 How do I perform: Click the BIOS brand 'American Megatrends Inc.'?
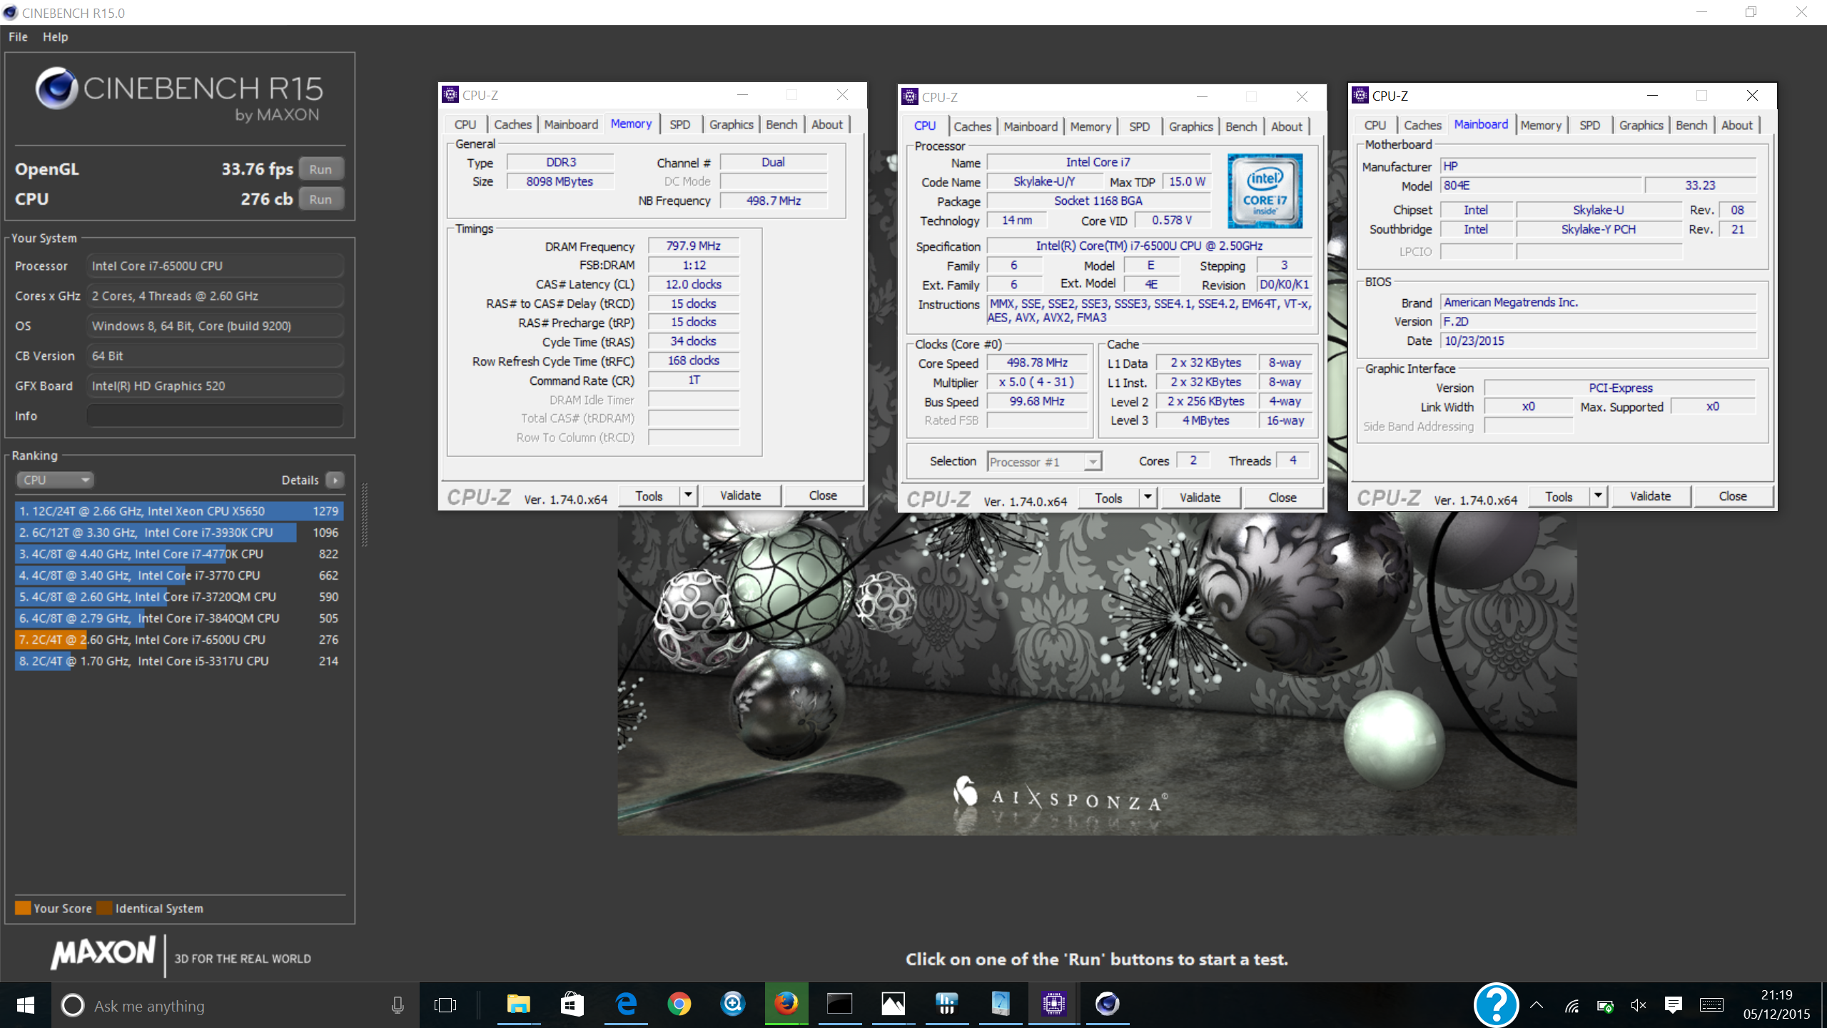coord(1597,302)
